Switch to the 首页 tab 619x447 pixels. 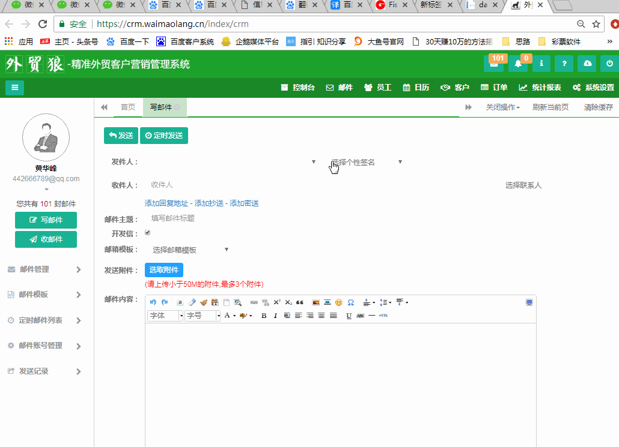pyautogui.click(x=128, y=107)
